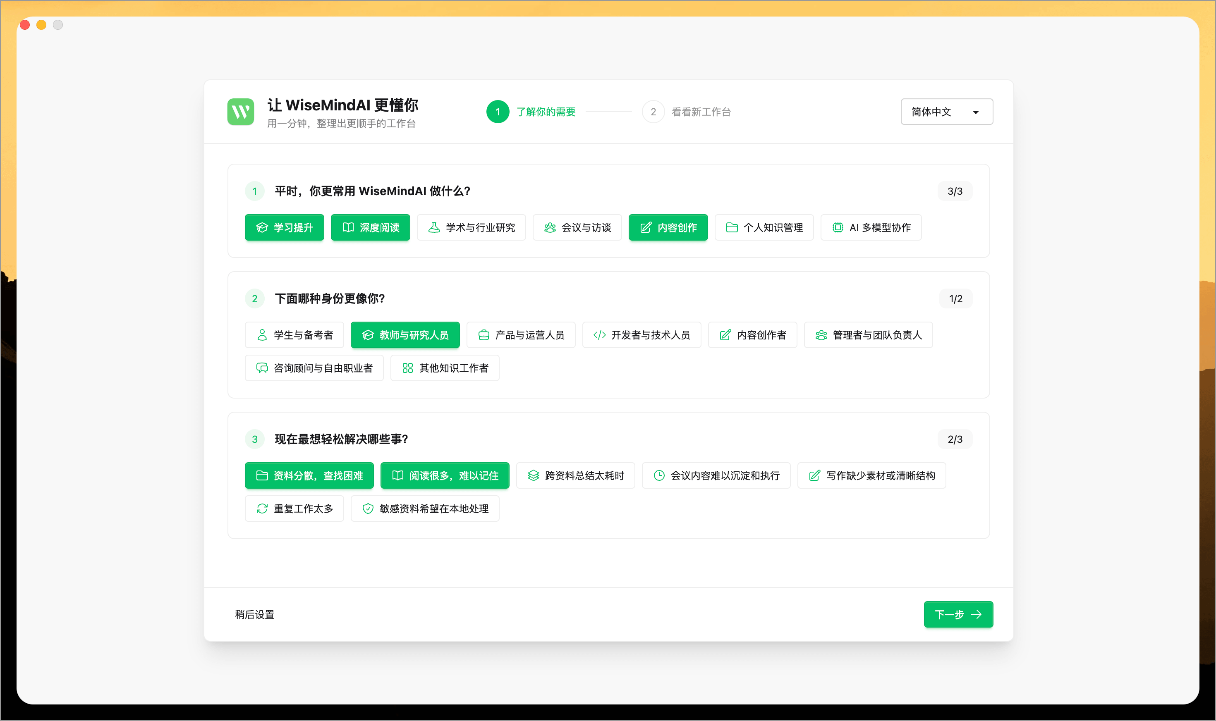
Task: Click the folder icon on 个人知识管理
Action: tap(732, 227)
